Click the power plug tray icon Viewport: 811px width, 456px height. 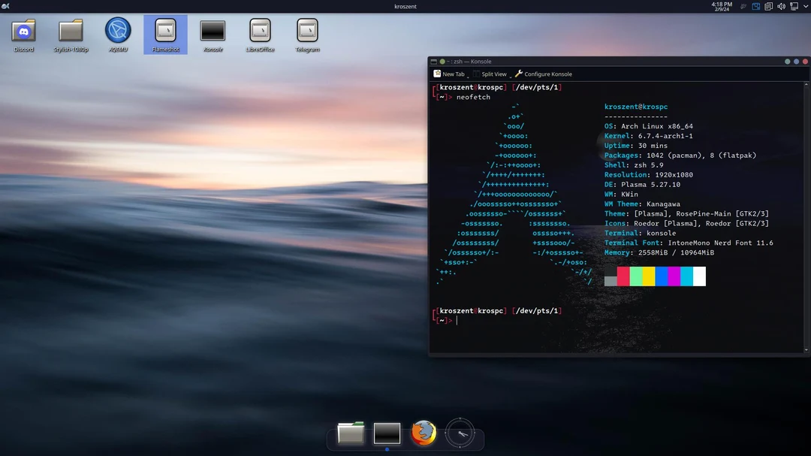pyautogui.click(x=743, y=6)
